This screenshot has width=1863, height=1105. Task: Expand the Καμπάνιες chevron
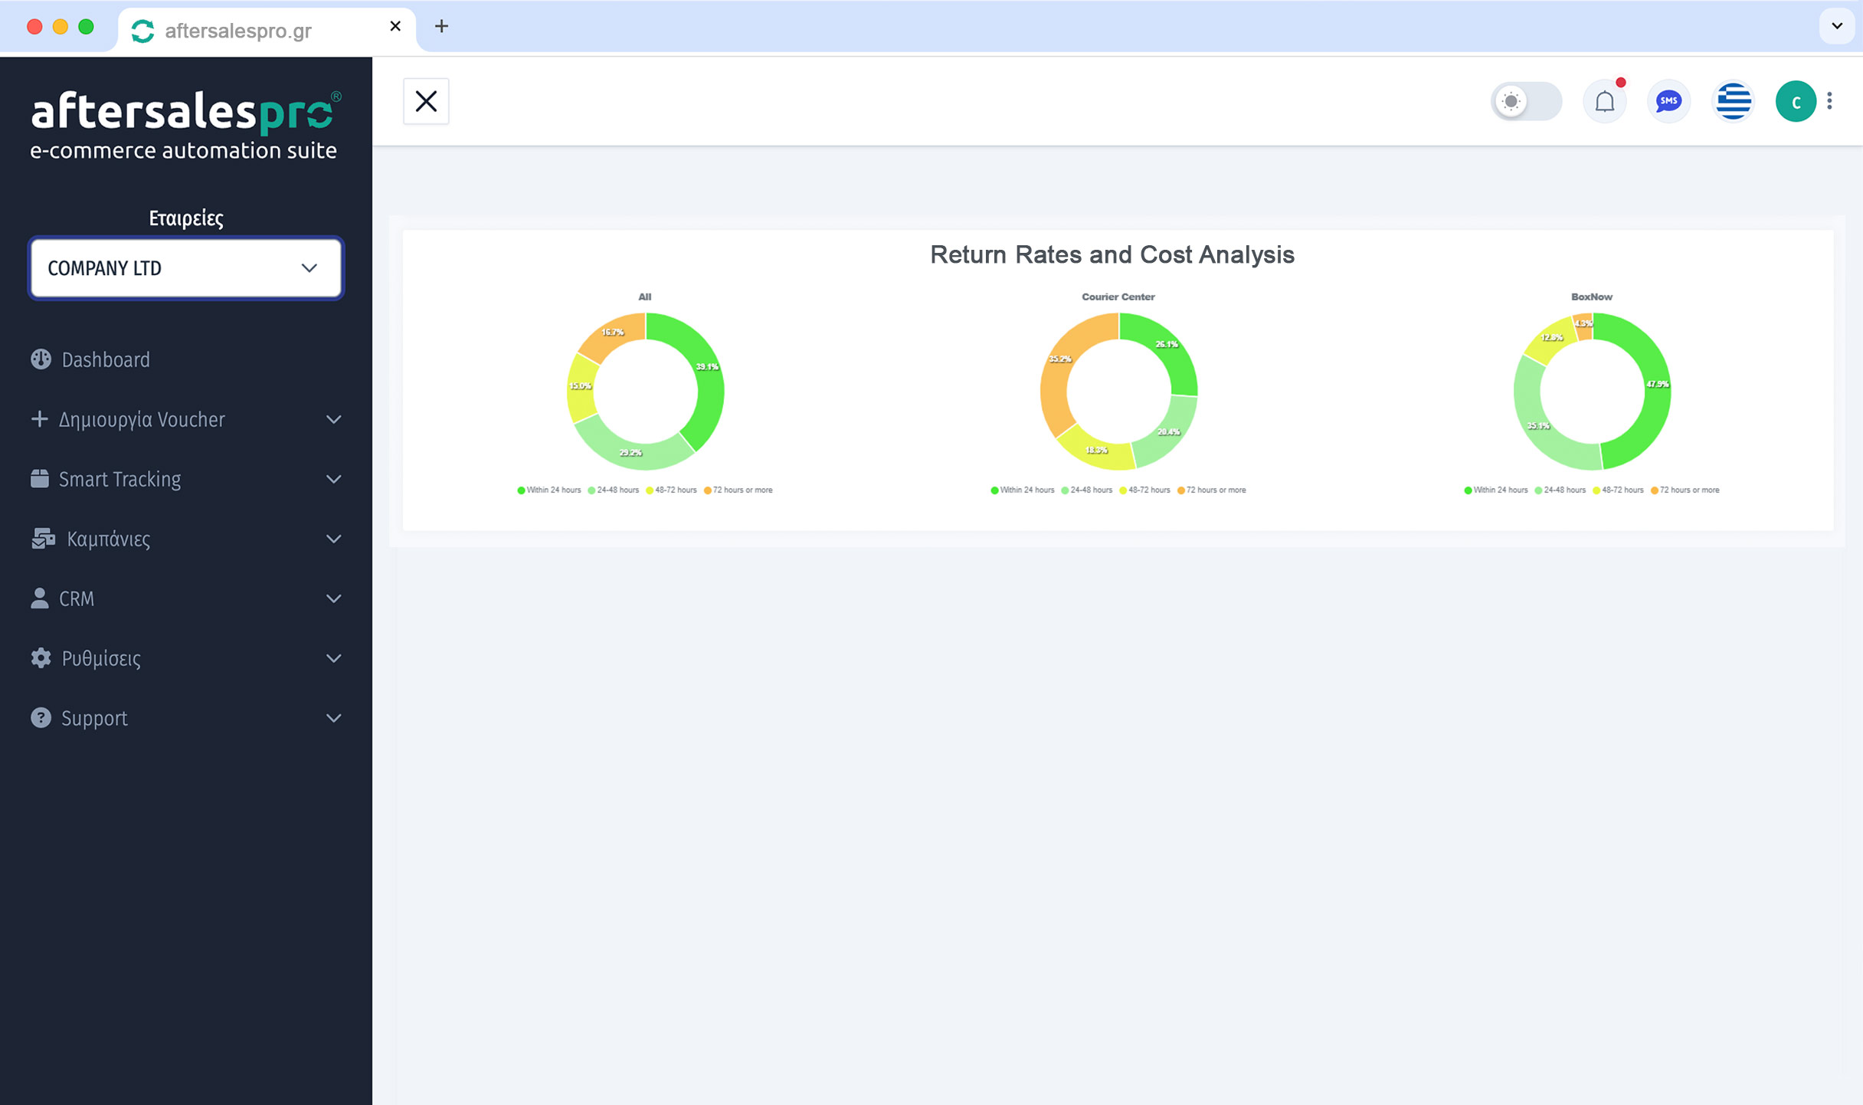334,539
